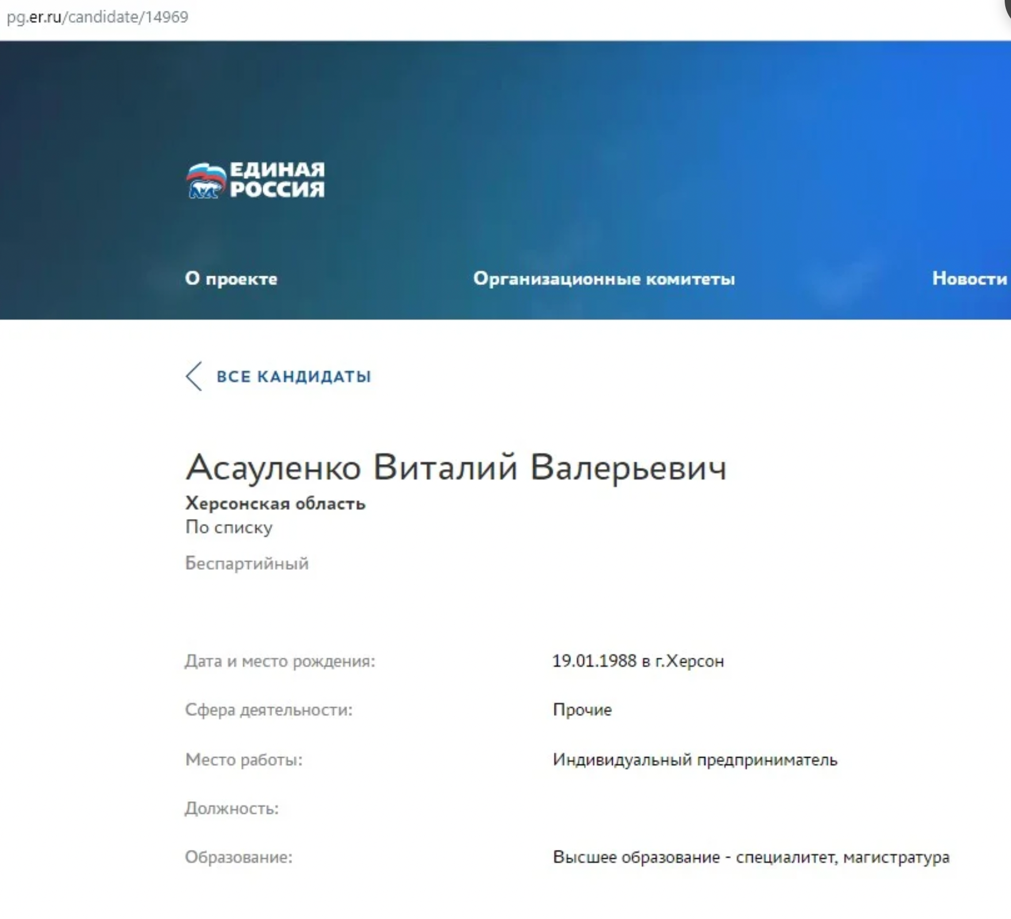Return to ВСЕ КАНДИДАТЫ list
Viewport: 1011px width, 919px height.
[293, 377]
